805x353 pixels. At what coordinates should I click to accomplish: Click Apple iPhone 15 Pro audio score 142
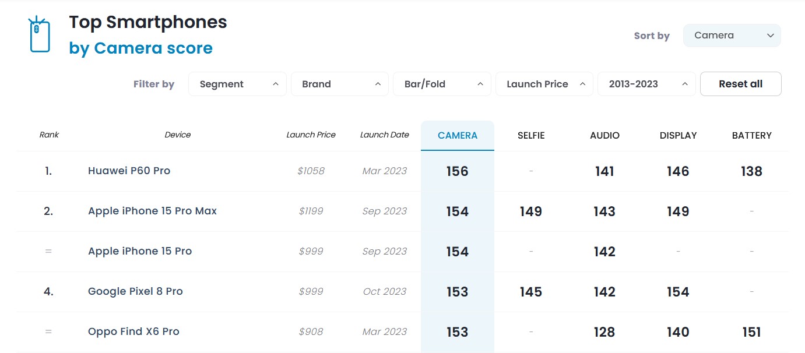pyautogui.click(x=604, y=252)
